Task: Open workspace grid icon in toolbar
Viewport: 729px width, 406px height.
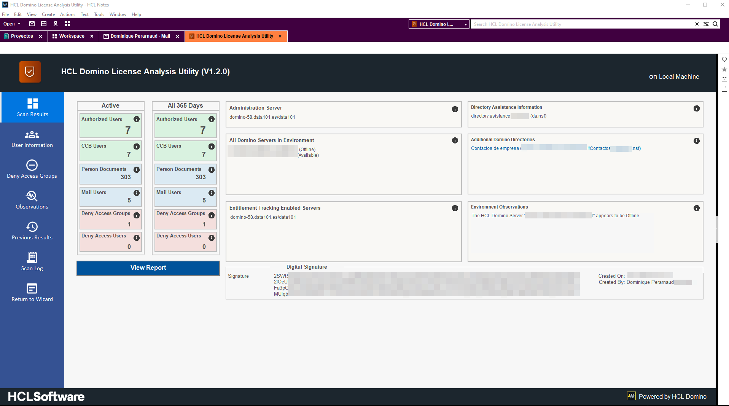Action: tap(67, 24)
